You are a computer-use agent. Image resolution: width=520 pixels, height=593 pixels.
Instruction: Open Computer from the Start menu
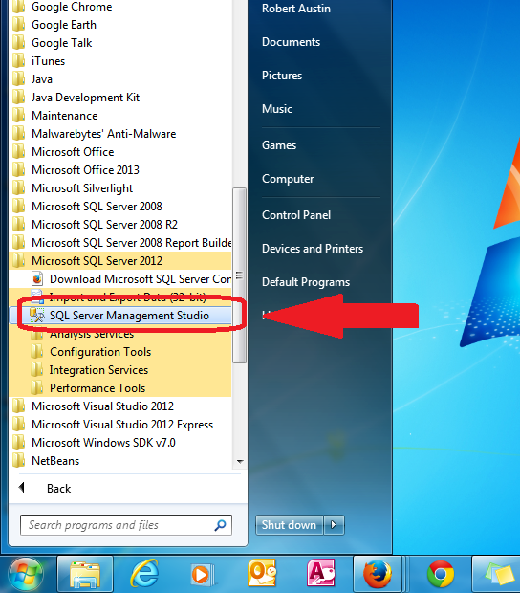point(288,179)
